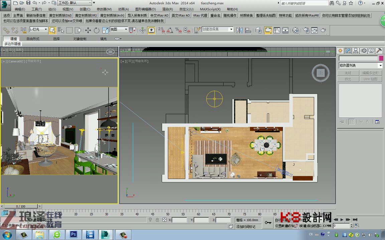Image resolution: width=385 pixels, height=240 pixels.
Task: Toggle Percent Snap
Action: point(178,30)
